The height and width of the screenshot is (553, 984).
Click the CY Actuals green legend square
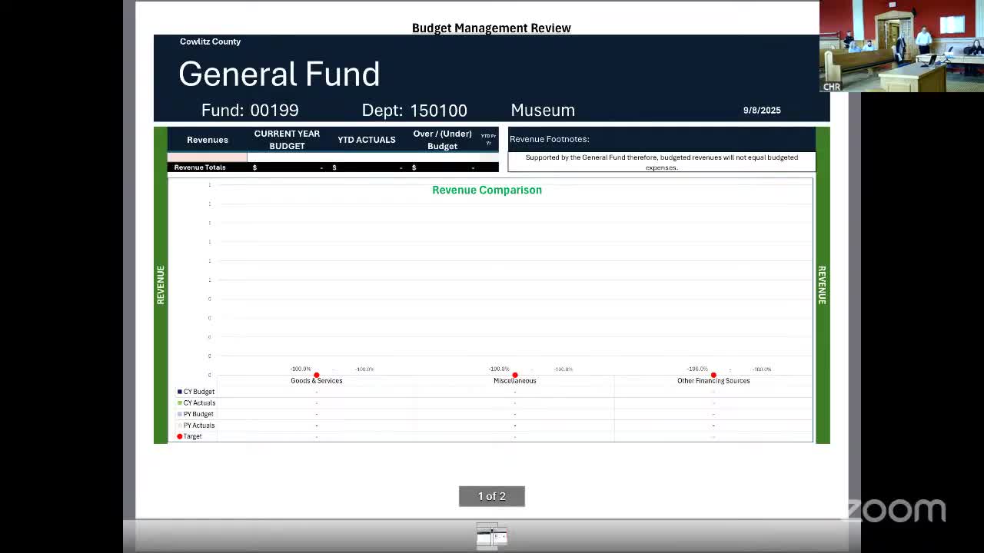[180, 402]
